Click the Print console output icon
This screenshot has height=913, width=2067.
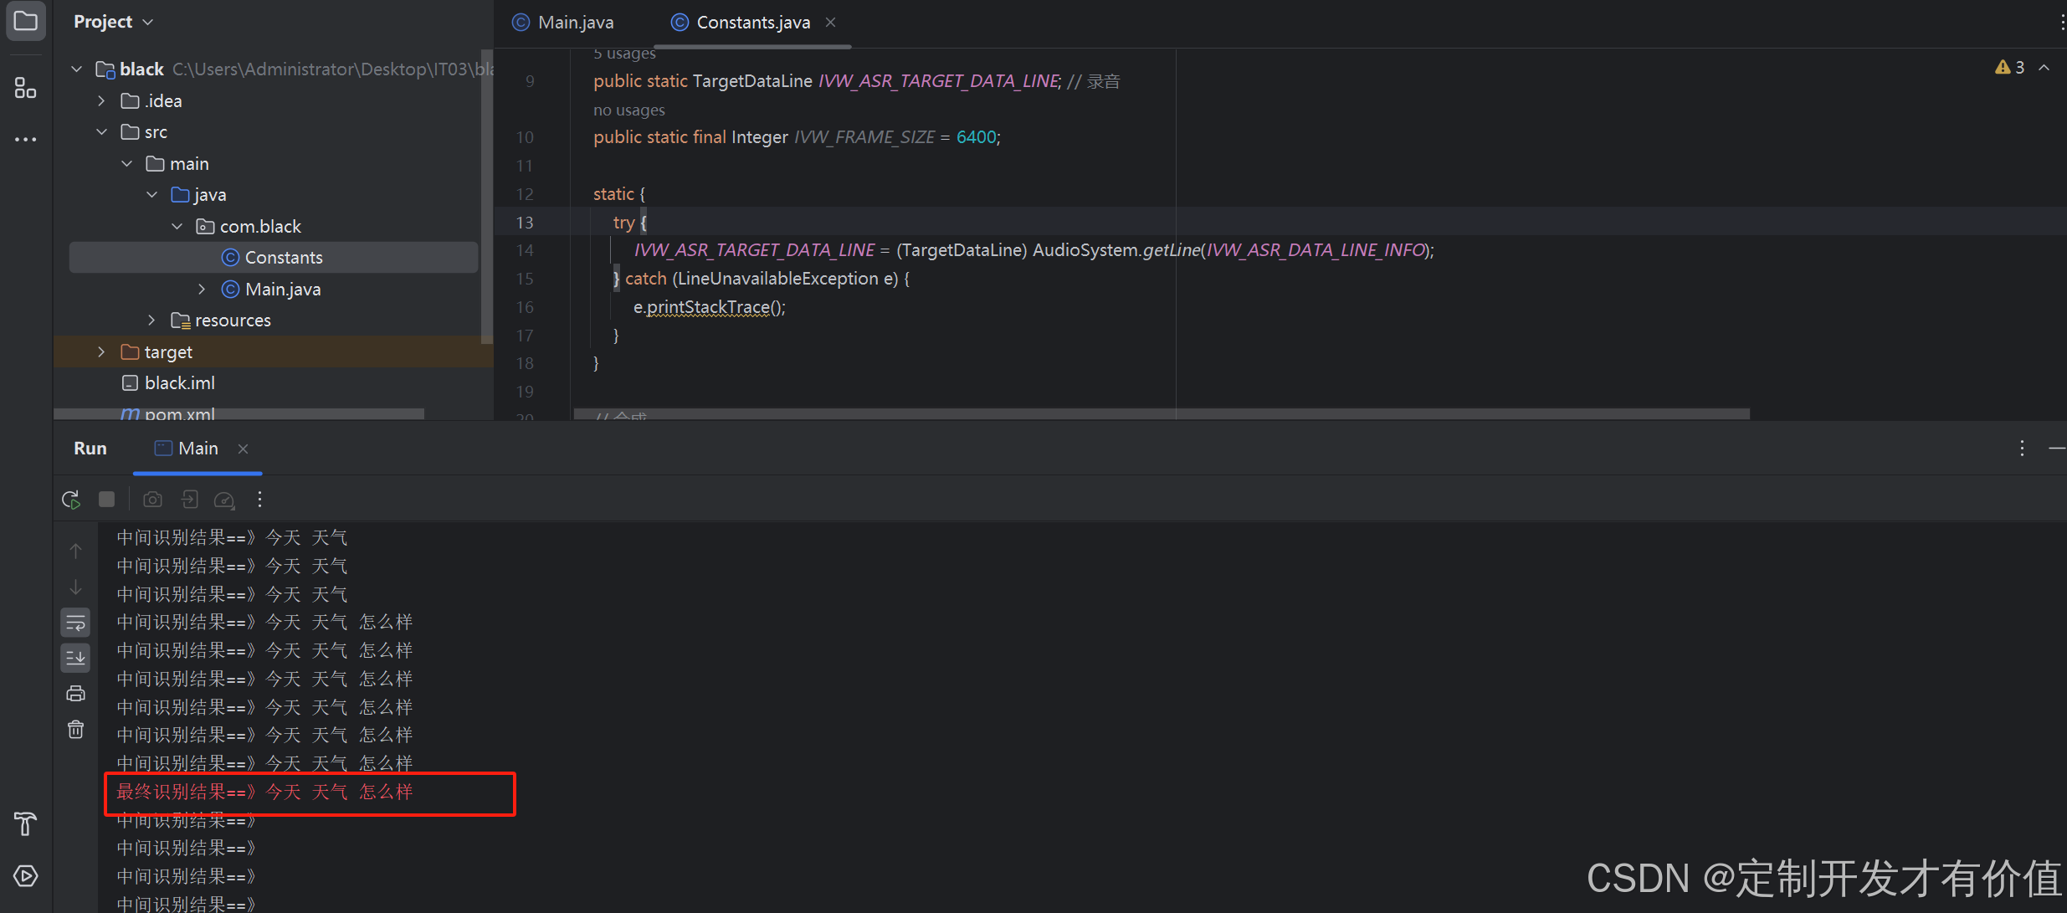[x=75, y=694]
